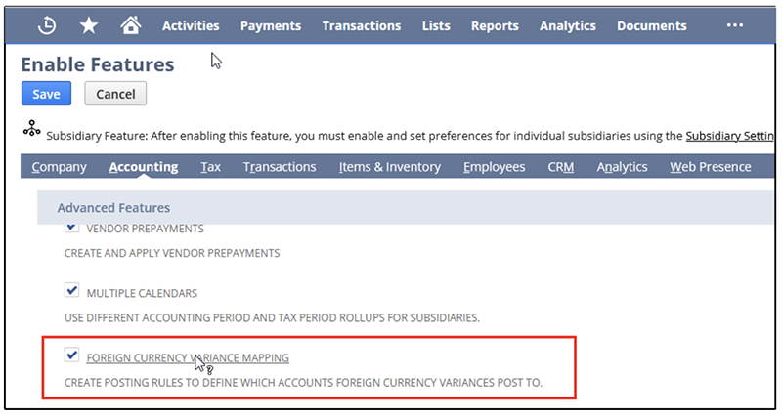Toggle Foreign Currency Variance Mapping checkbox
The width and height of the screenshot is (782, 418).
coord(71,356)
